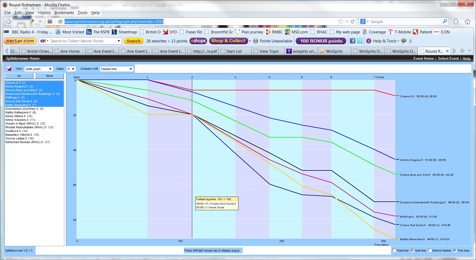
Task: Bookmark page with the star icon
Action: tap(340, 22)
